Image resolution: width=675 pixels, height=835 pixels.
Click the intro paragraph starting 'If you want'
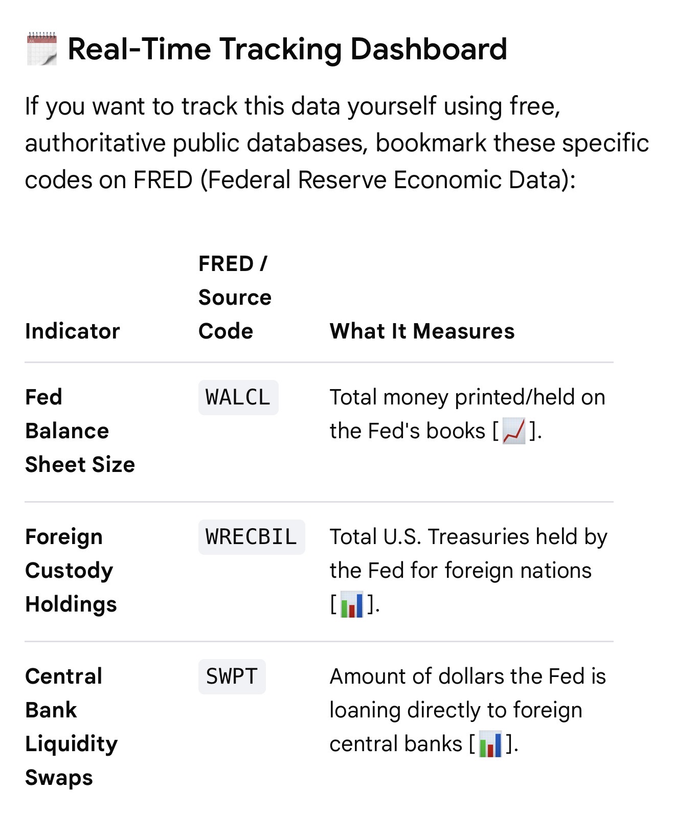click(337, 143)
